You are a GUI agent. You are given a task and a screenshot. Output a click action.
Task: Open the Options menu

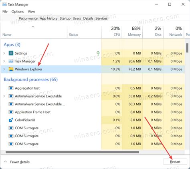[x=18, y=12]
